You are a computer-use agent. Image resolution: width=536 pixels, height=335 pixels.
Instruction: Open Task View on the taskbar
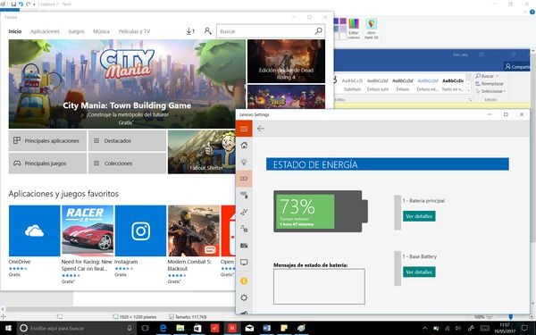pyautogui.click(x=146, y=328)
